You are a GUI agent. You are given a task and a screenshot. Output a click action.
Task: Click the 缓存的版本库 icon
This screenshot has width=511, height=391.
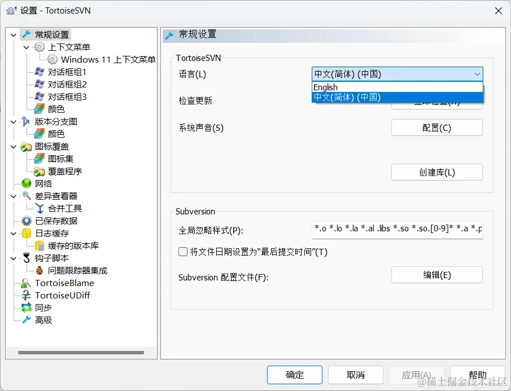tap(40, 245)
